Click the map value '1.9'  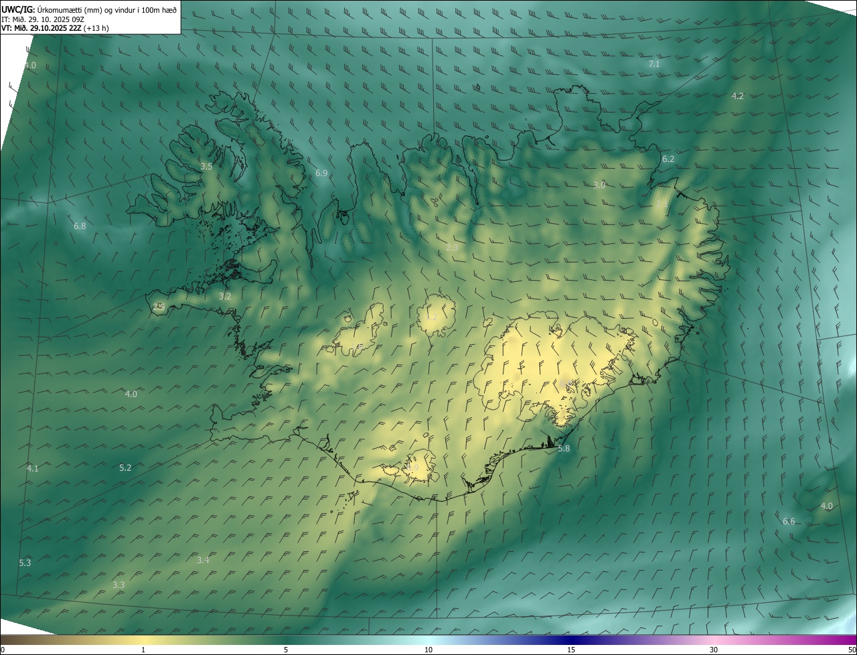coord(412,467)
